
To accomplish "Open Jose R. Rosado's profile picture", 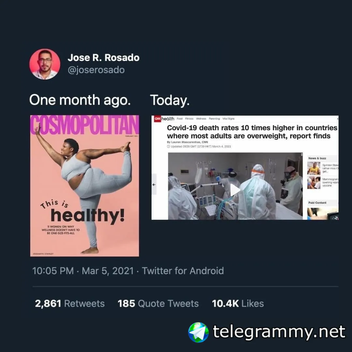I will (x=45, y=64).
